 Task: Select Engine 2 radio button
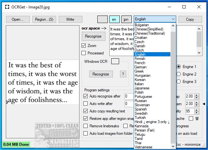(x=179, y=74)
